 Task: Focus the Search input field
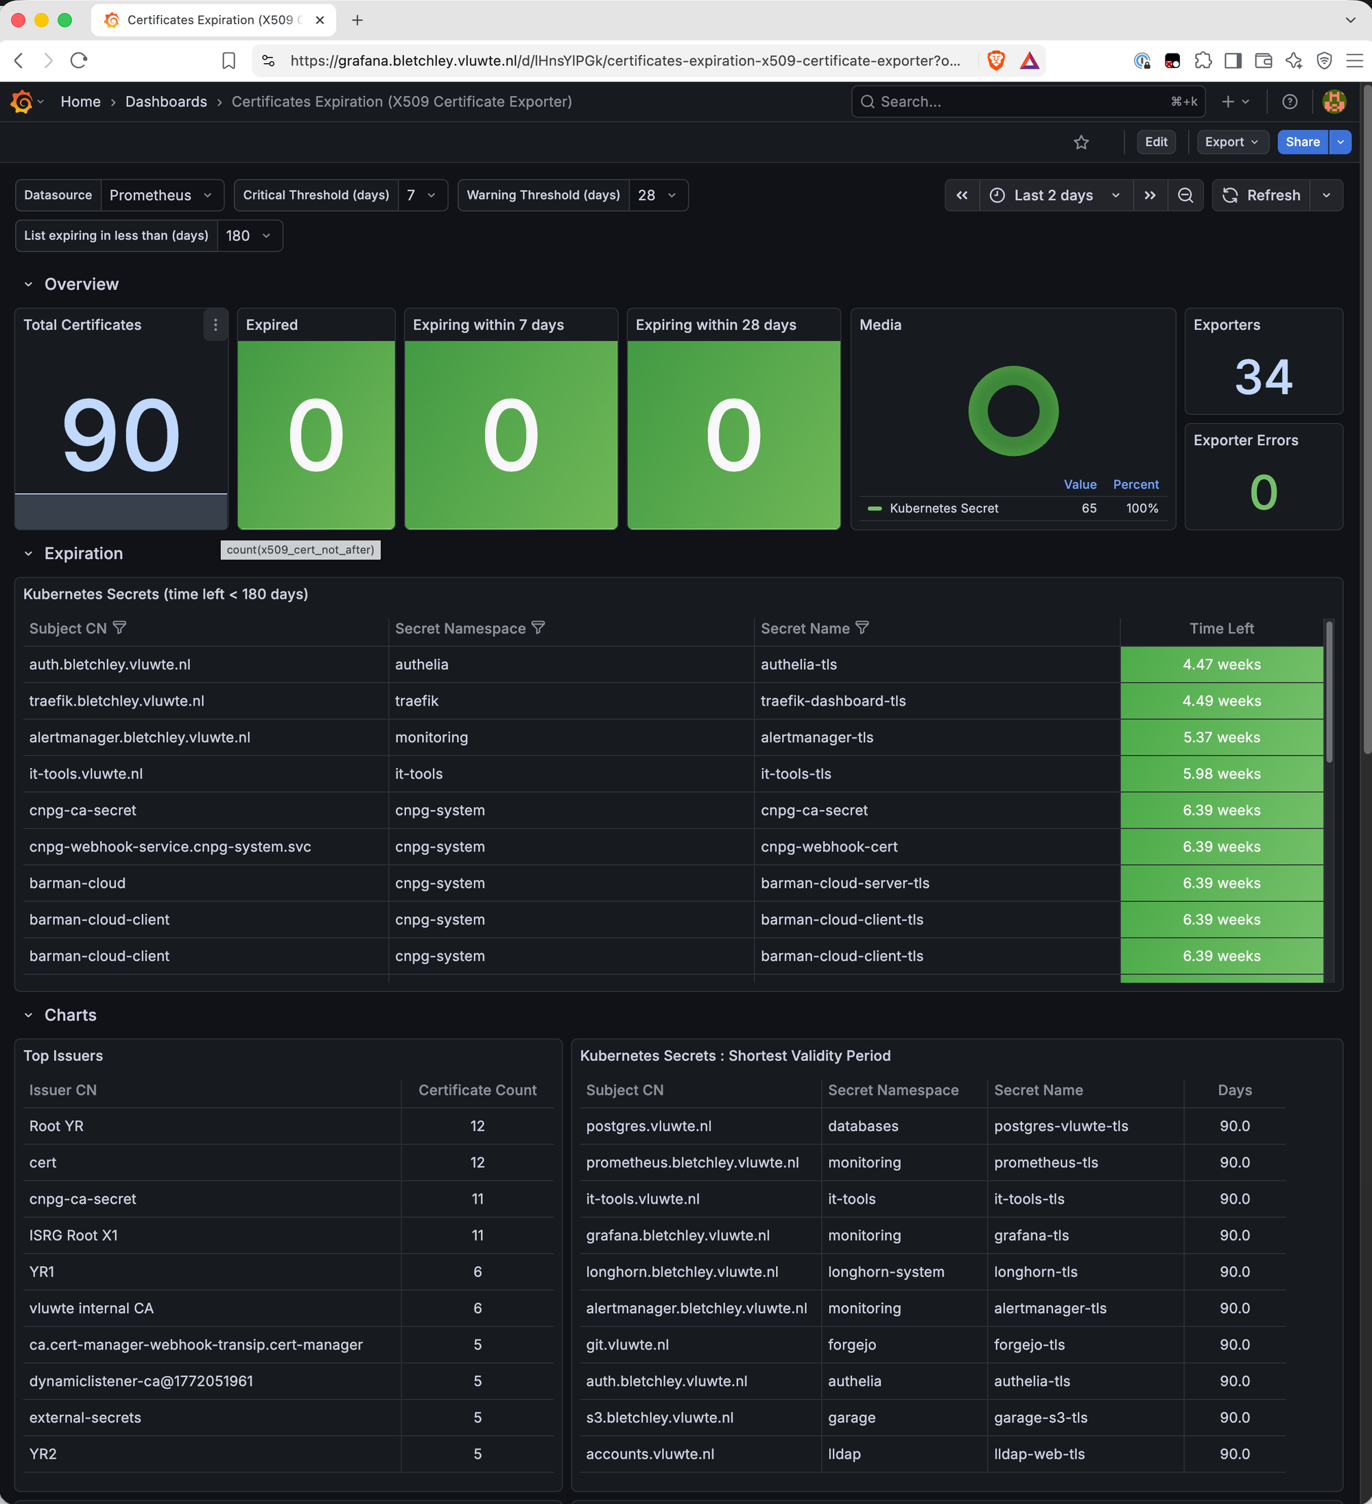[1028, 102]
